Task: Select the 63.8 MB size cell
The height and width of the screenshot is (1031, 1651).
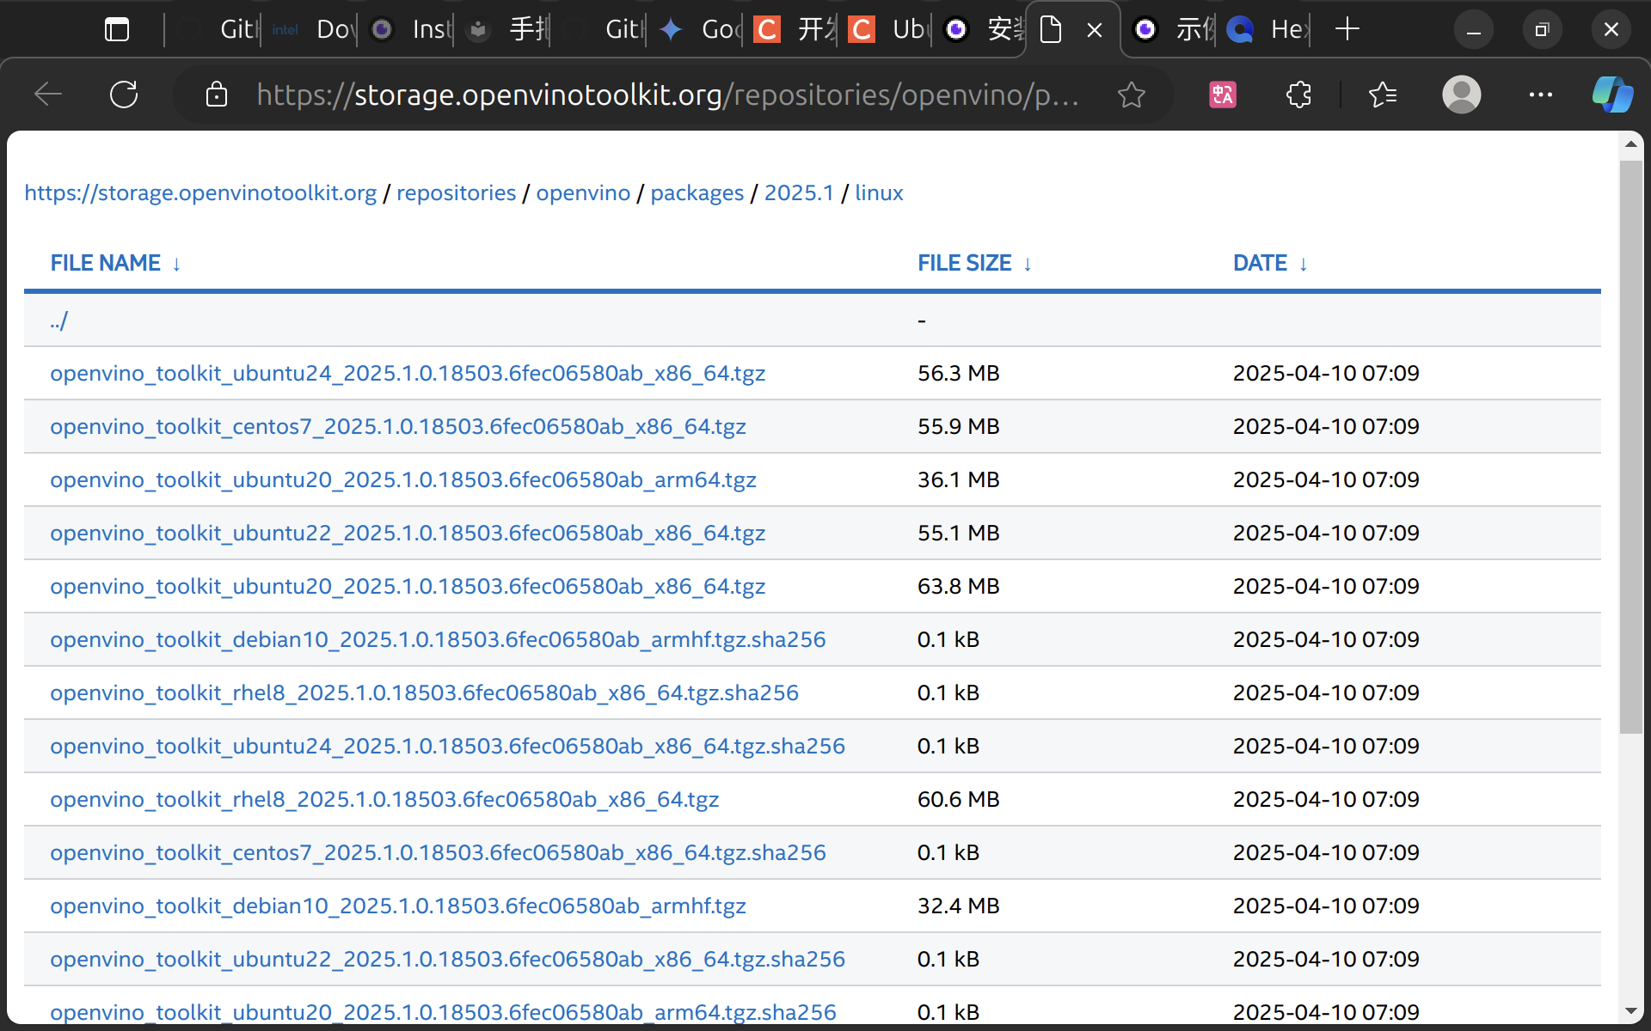Action: 959,586
